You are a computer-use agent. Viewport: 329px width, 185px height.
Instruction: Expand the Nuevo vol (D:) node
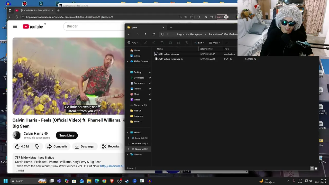point(129,144)
